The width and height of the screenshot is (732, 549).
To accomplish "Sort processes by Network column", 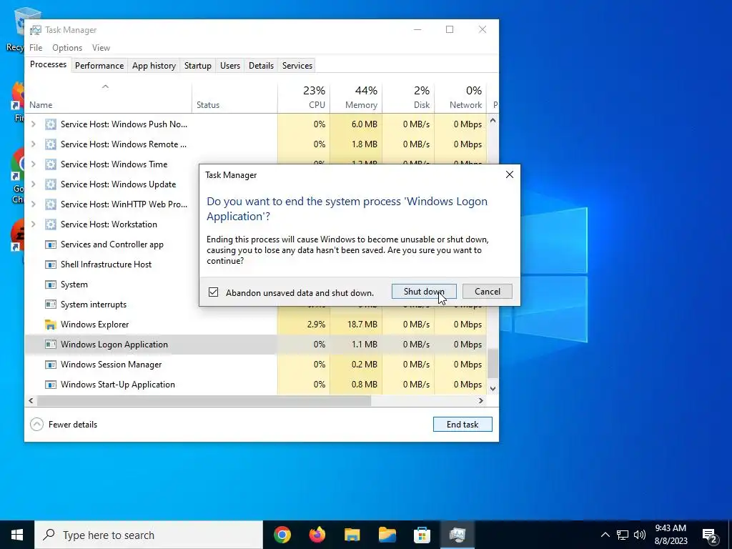I will (461, 97).
